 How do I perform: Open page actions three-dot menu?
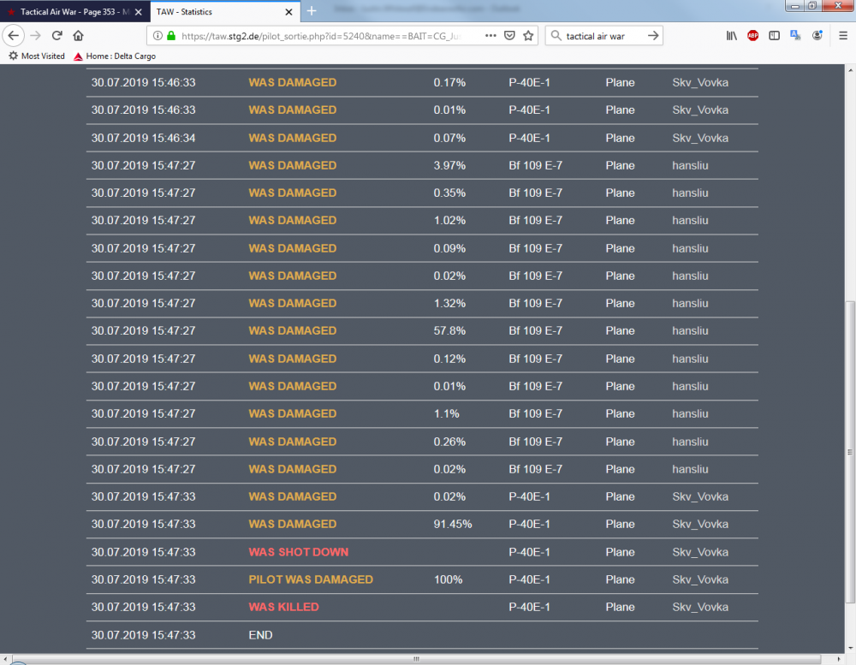coord(490,36)
